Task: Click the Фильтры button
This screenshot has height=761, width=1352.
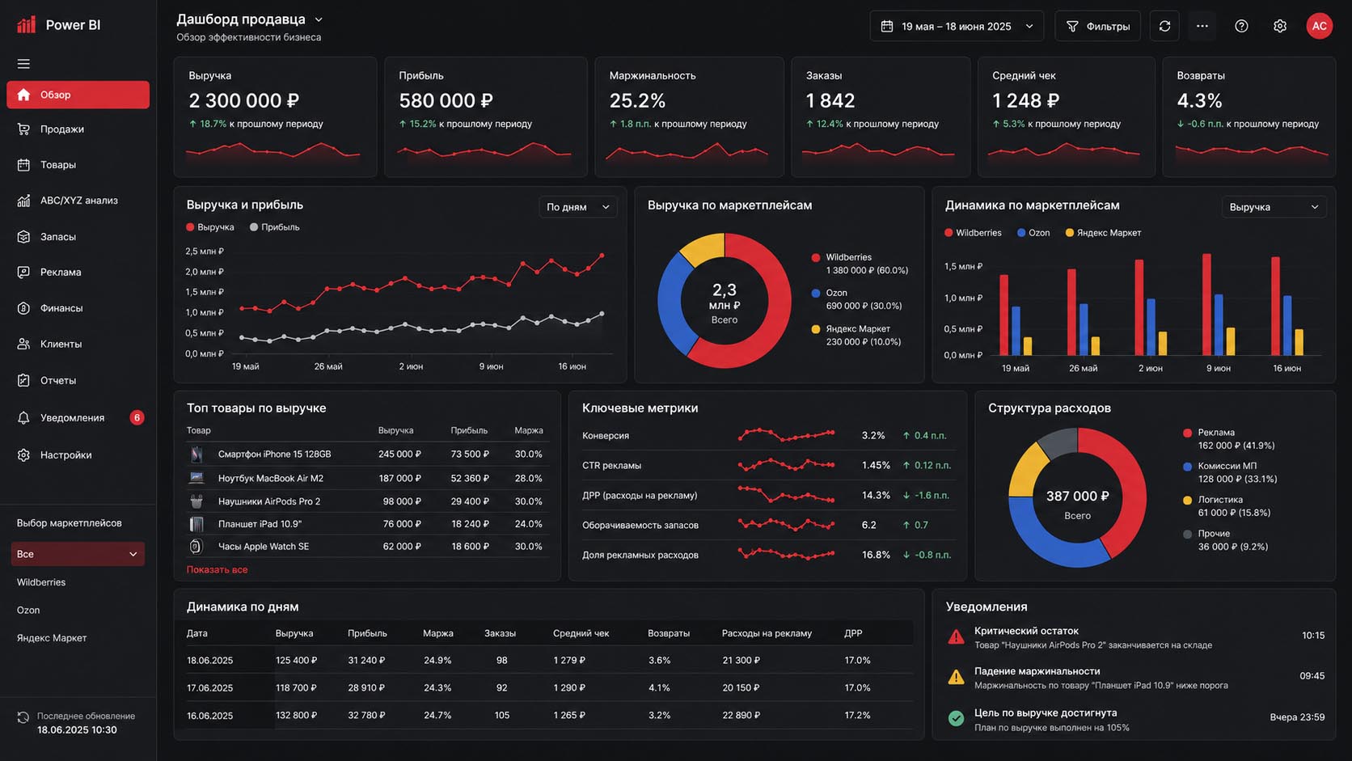Action: [1097, 26]
